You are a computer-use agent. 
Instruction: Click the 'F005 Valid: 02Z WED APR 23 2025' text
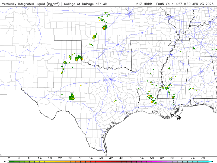[185, 4]
